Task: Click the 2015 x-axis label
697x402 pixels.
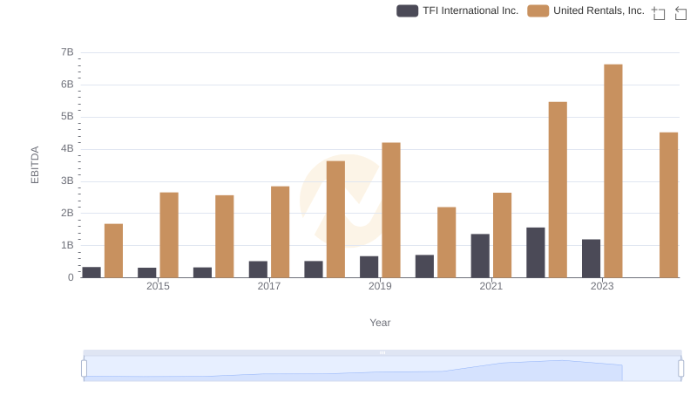Action: [158, 286]
